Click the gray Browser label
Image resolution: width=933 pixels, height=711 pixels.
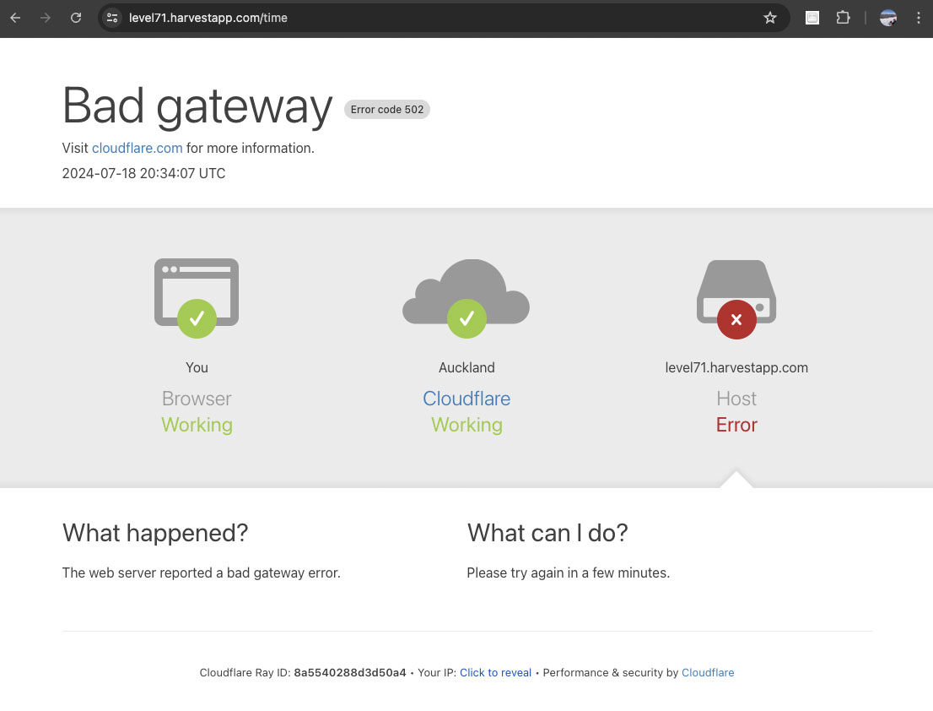coord(197,399)
